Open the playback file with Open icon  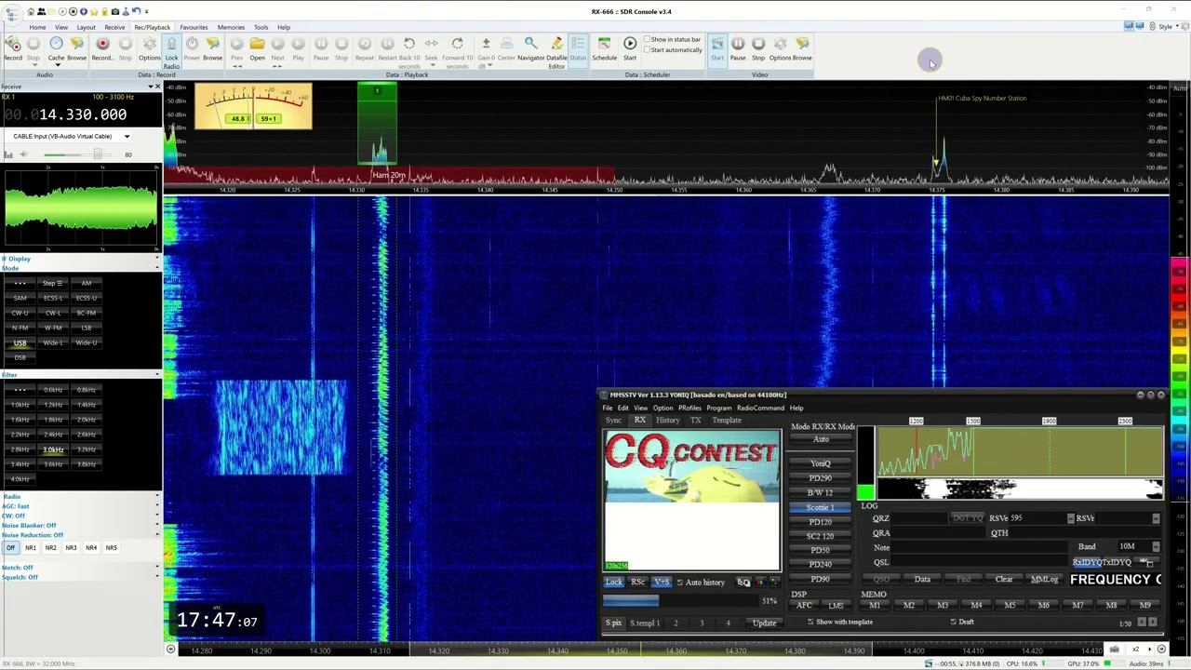(x=257, y=45)
